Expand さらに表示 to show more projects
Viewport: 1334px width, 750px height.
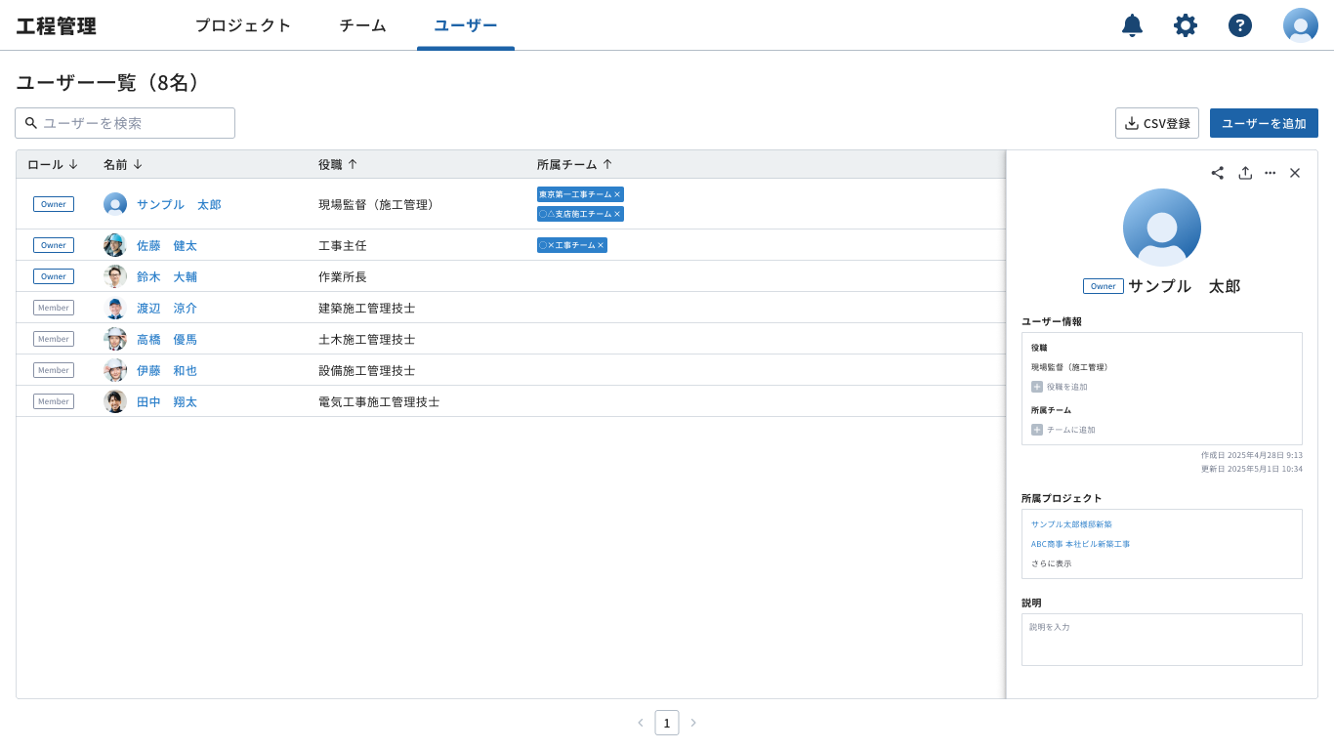pyautogui.click(x=1049, y=563)
